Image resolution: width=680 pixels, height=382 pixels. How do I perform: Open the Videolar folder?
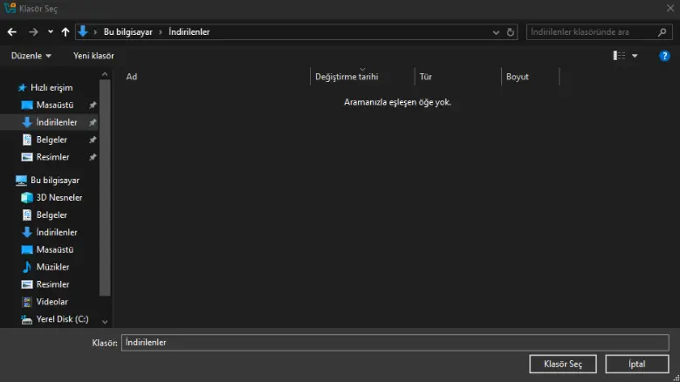[52, 302]
